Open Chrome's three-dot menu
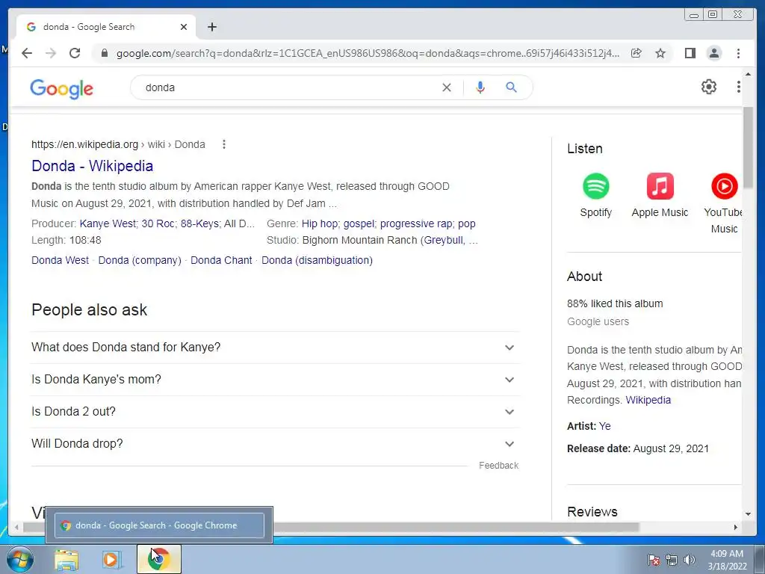The image size is (765, 574). click(x=738, y=53)
